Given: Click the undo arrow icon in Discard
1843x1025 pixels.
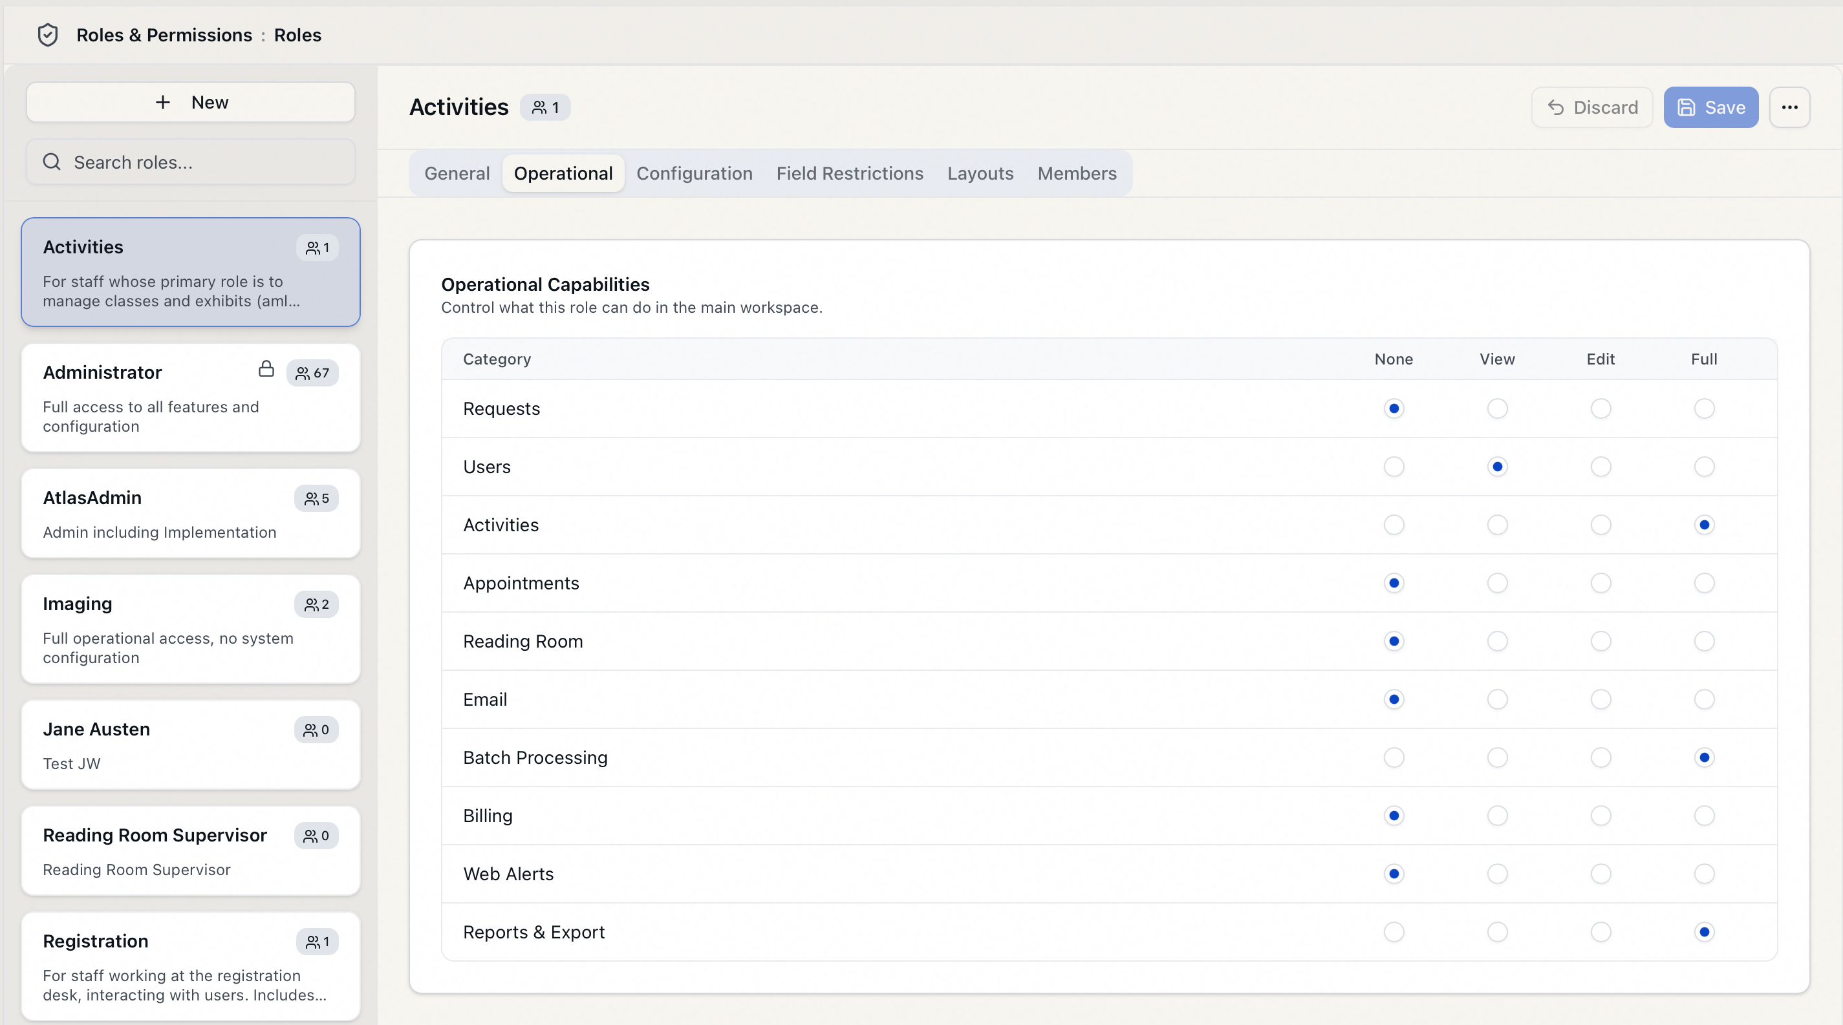Looking at the screenshot, I should 1555,107.
